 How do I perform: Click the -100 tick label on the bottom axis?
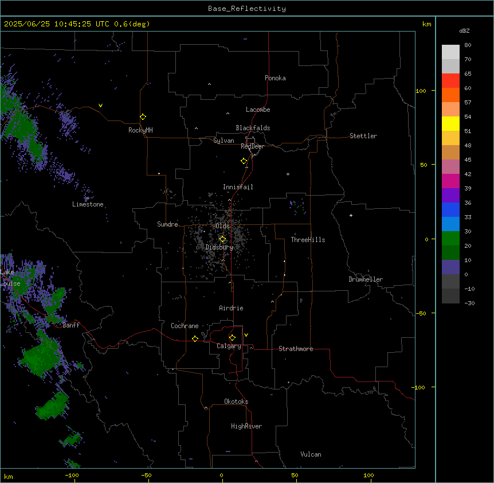pyautogui.click(x=72, y=475)
